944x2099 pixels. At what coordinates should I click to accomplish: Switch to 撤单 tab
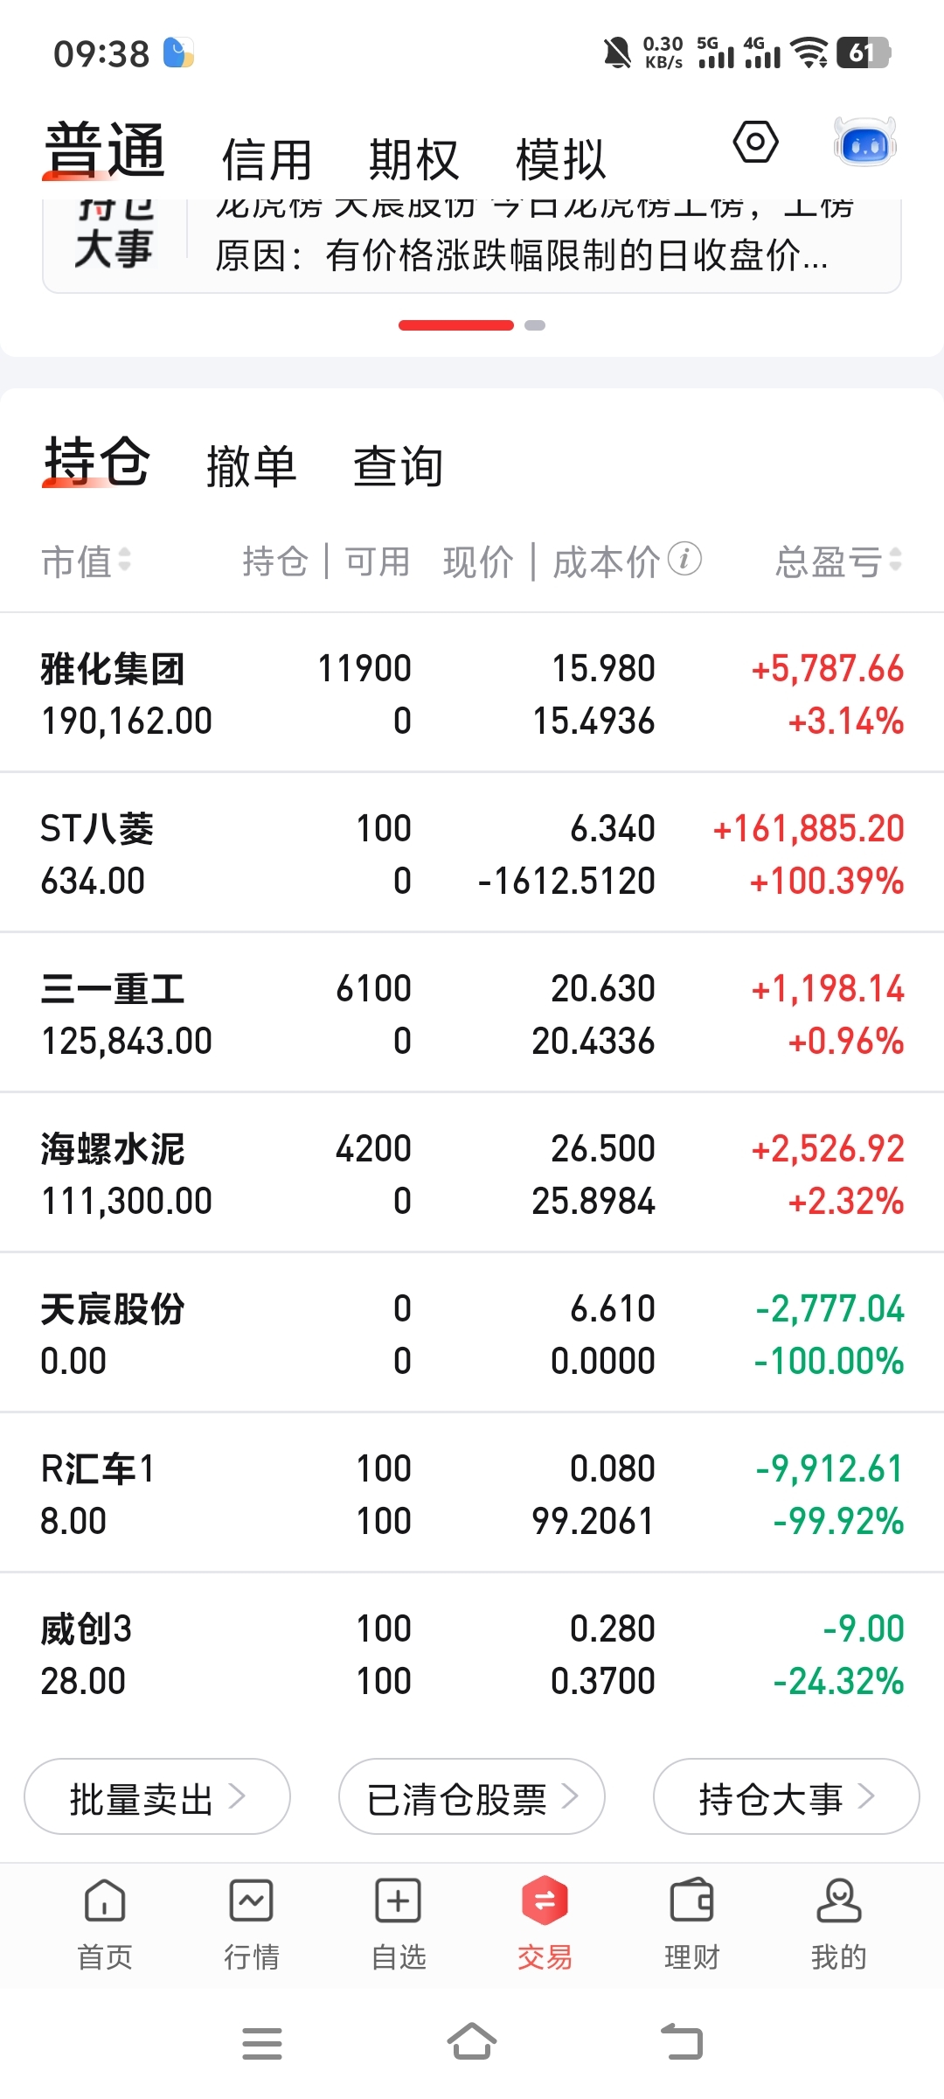click(252, 465)
